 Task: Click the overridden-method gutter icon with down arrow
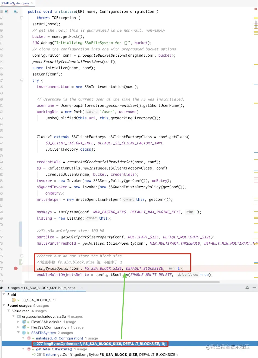tap(16, 11)
